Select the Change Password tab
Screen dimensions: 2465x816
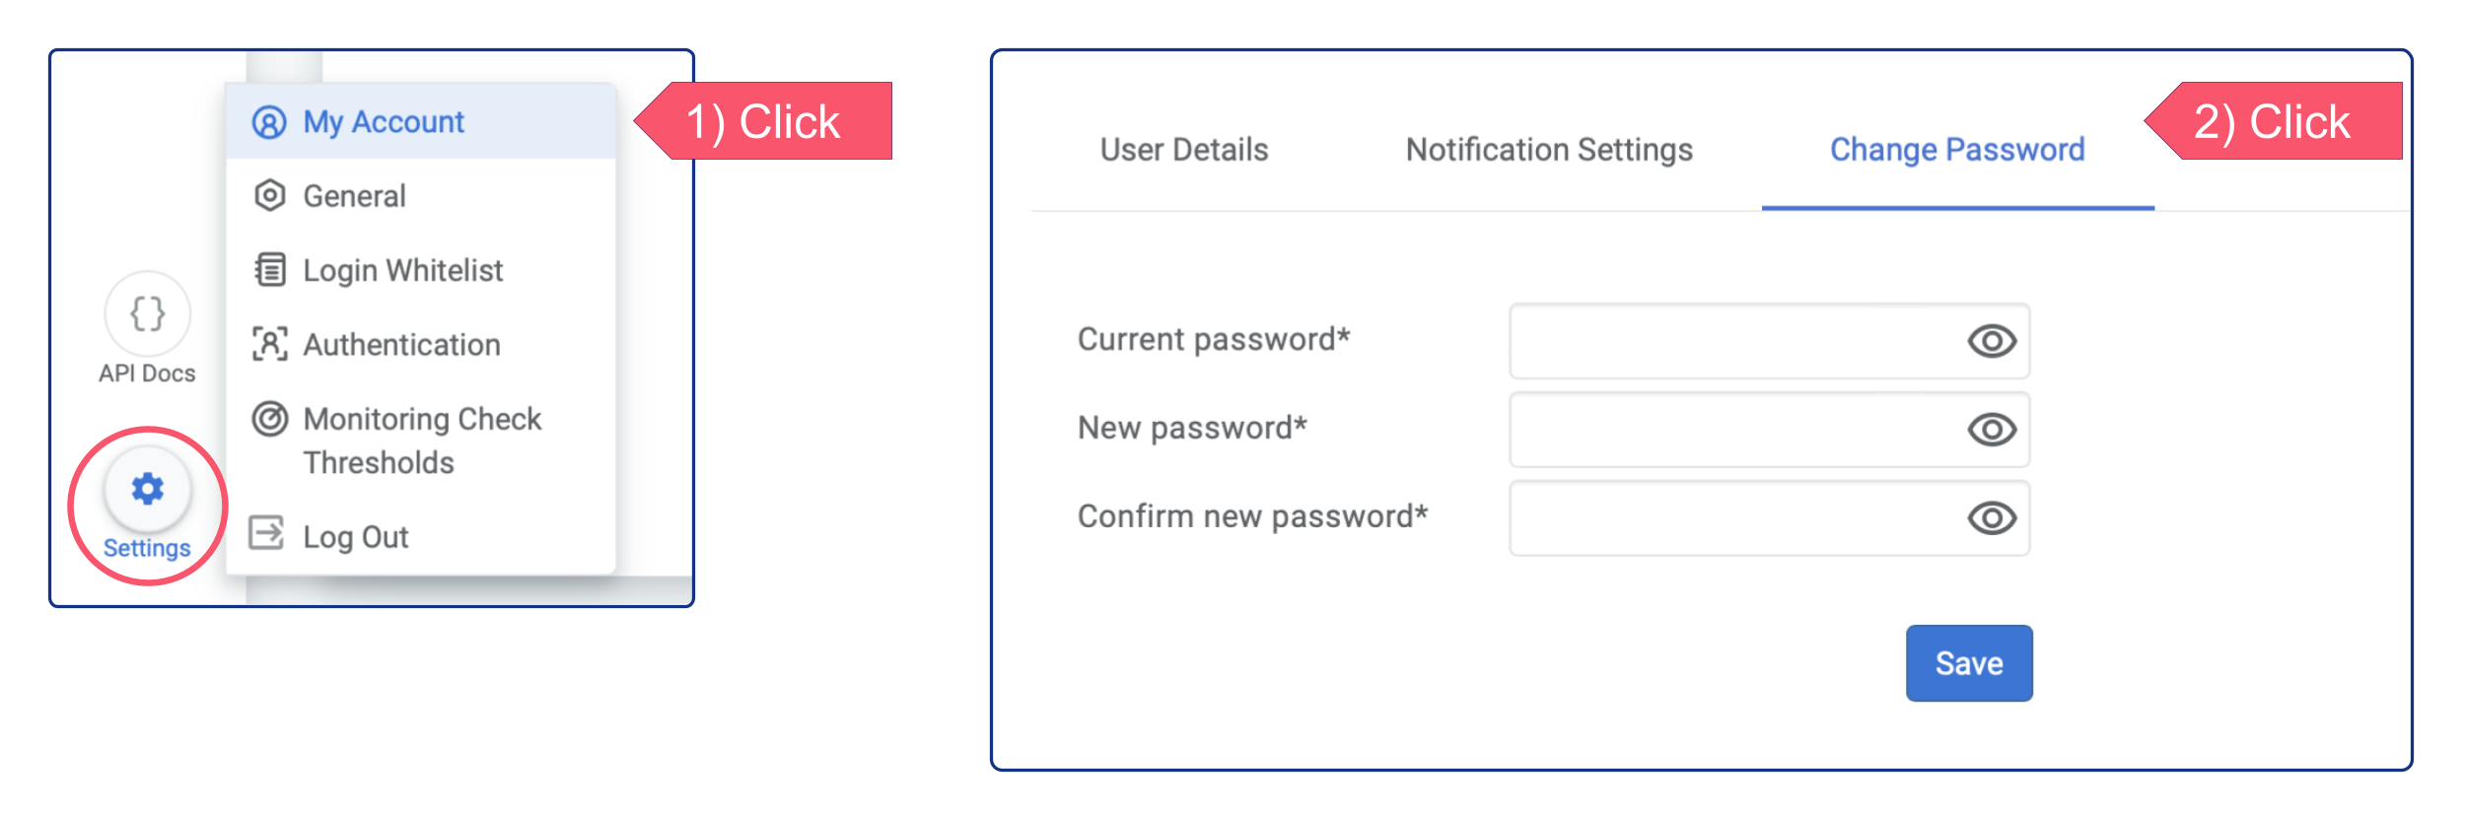[1956, 150]
